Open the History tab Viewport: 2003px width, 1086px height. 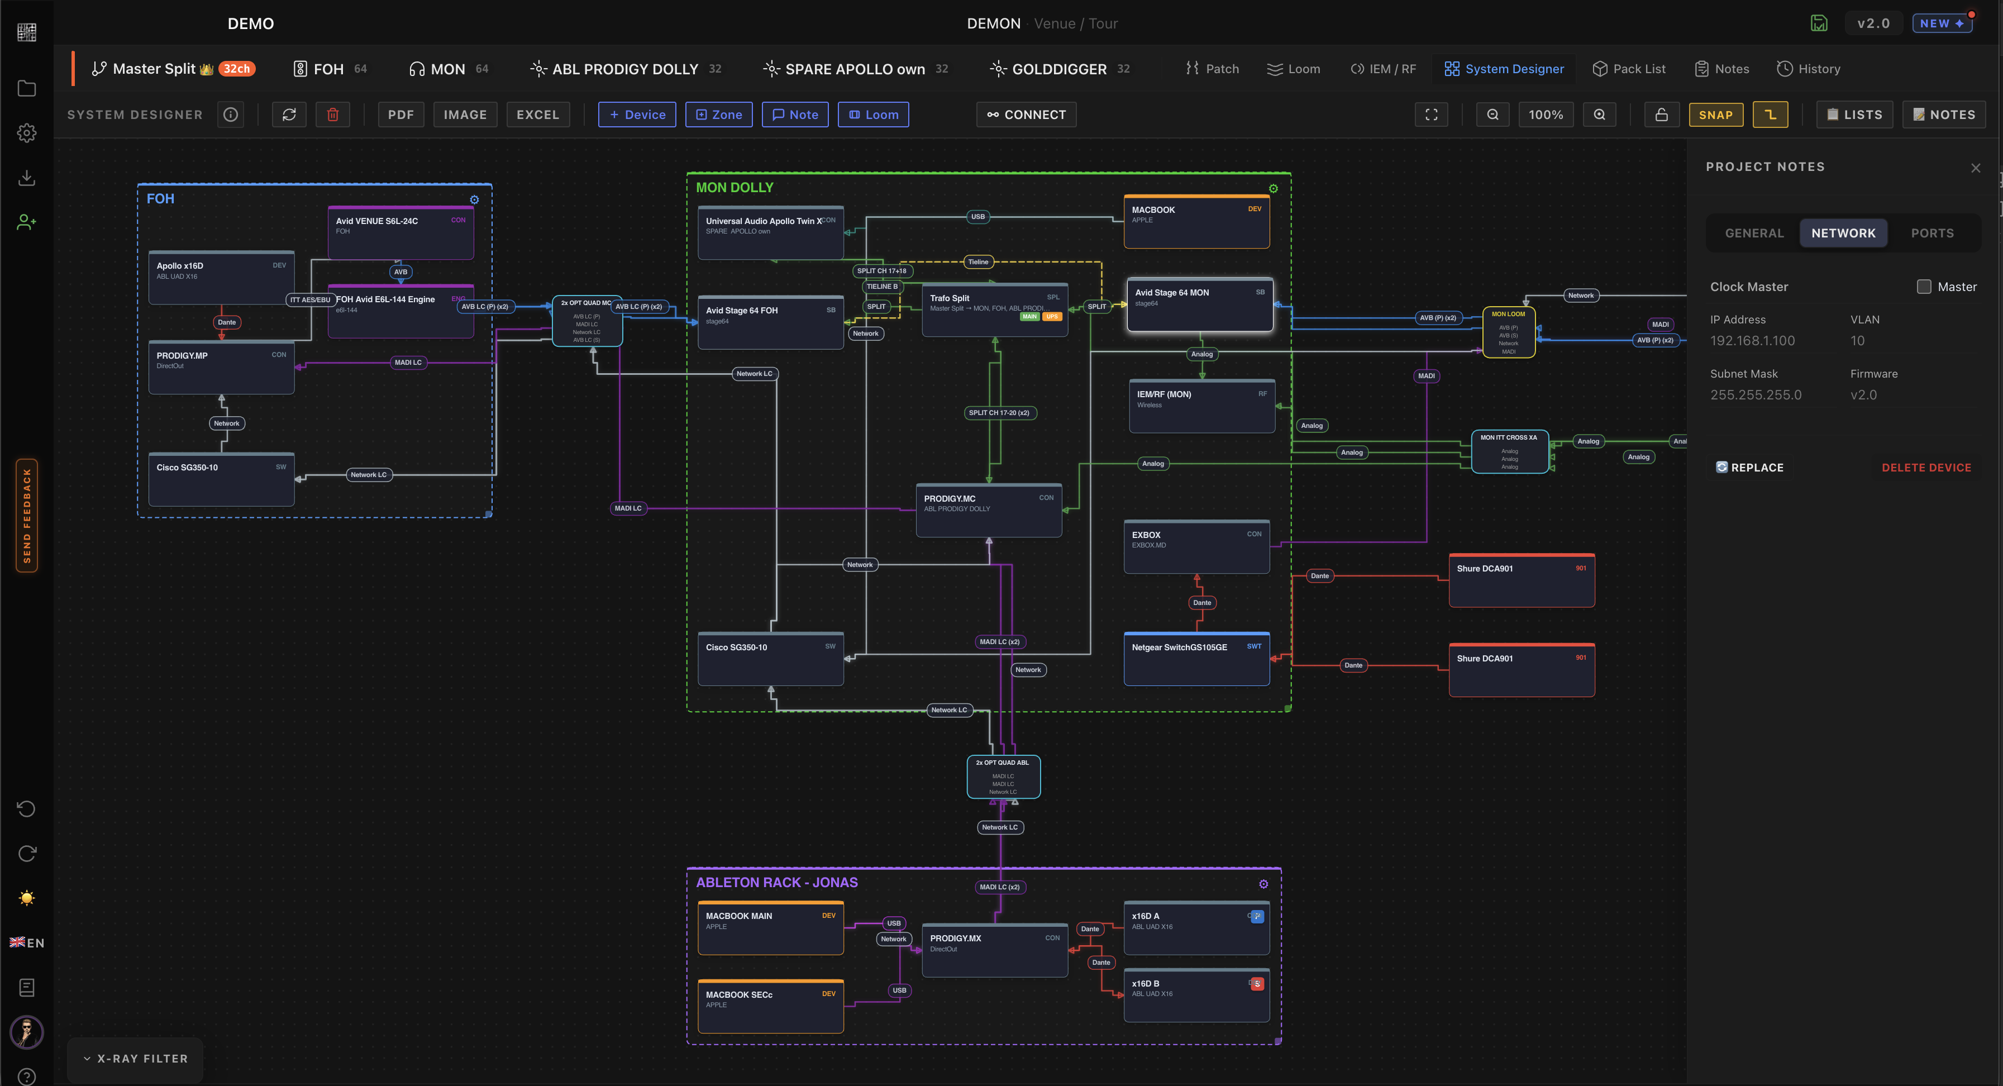[1809, 69]
